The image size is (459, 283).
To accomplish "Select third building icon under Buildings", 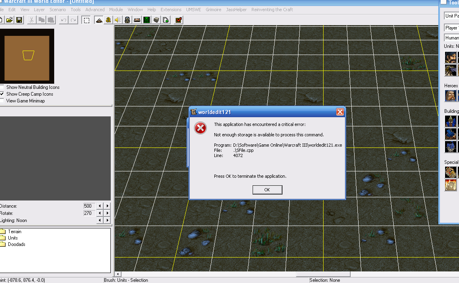I will (451, 147).
